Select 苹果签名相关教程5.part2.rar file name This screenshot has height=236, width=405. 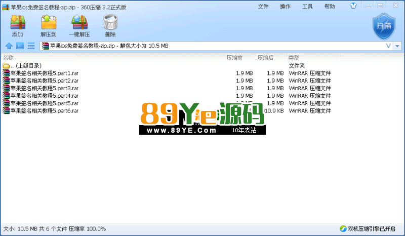[45, 81]
